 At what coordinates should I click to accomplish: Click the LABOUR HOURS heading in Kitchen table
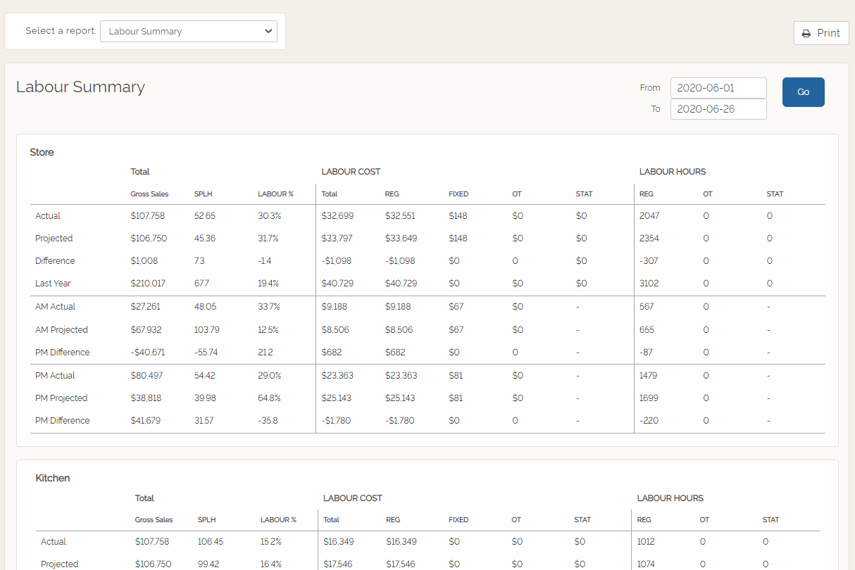click(670, 498)
